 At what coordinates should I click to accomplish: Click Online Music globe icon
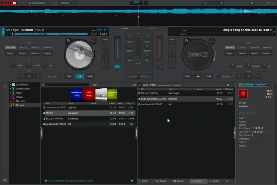[x=13, y=89]
